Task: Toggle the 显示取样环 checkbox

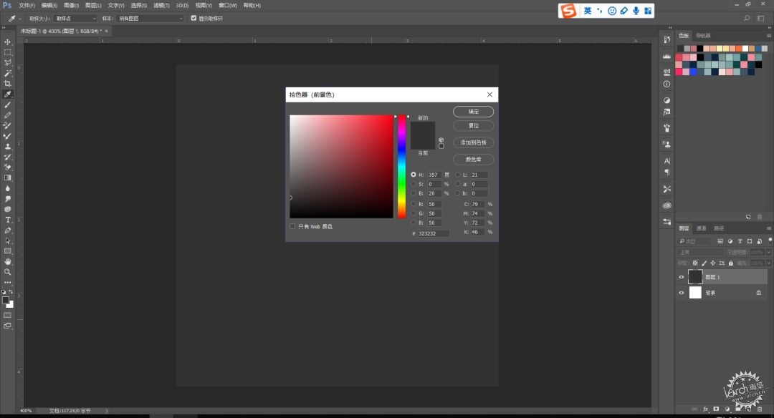Action: 193,18
